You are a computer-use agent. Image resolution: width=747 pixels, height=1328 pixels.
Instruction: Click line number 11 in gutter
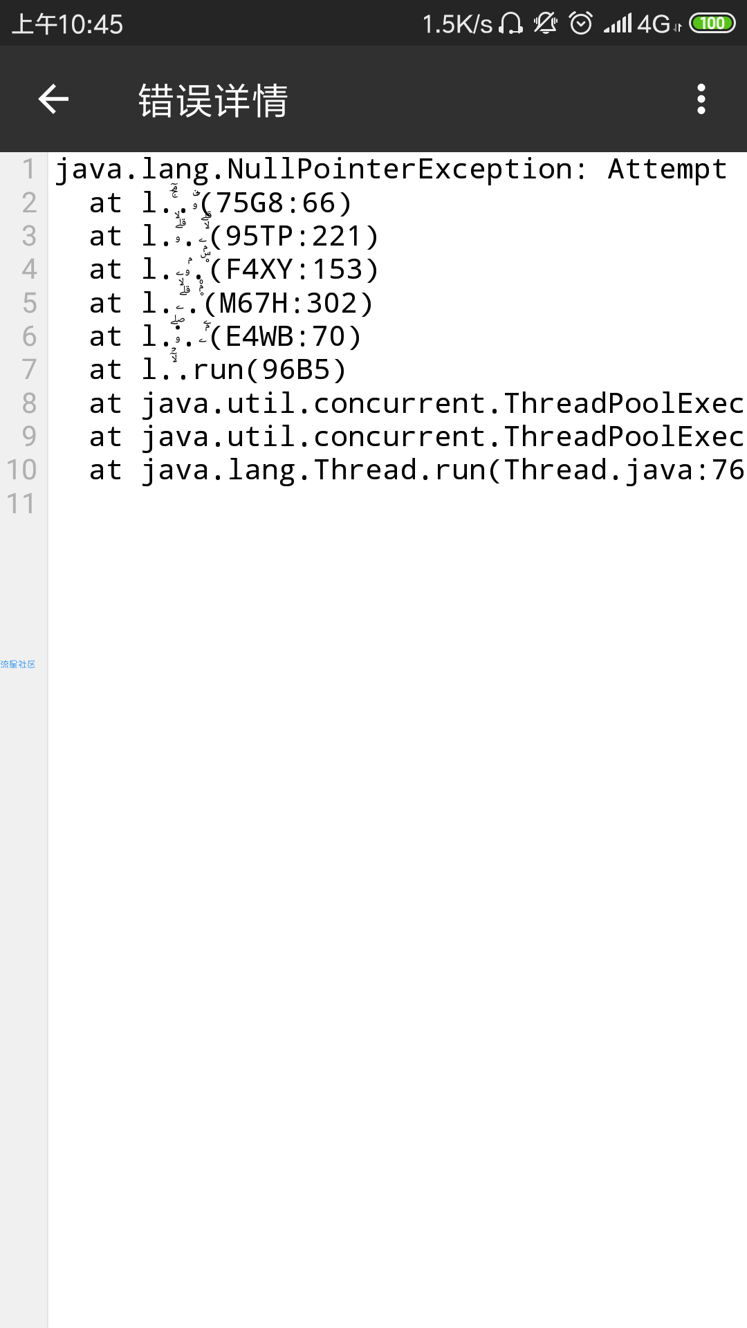tap(21, 504)
